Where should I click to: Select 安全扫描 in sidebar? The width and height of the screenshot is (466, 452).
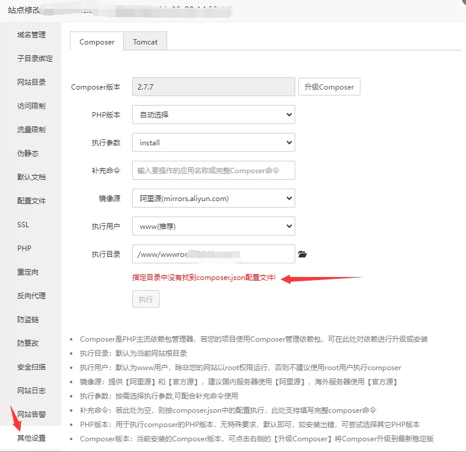[31, 367]
